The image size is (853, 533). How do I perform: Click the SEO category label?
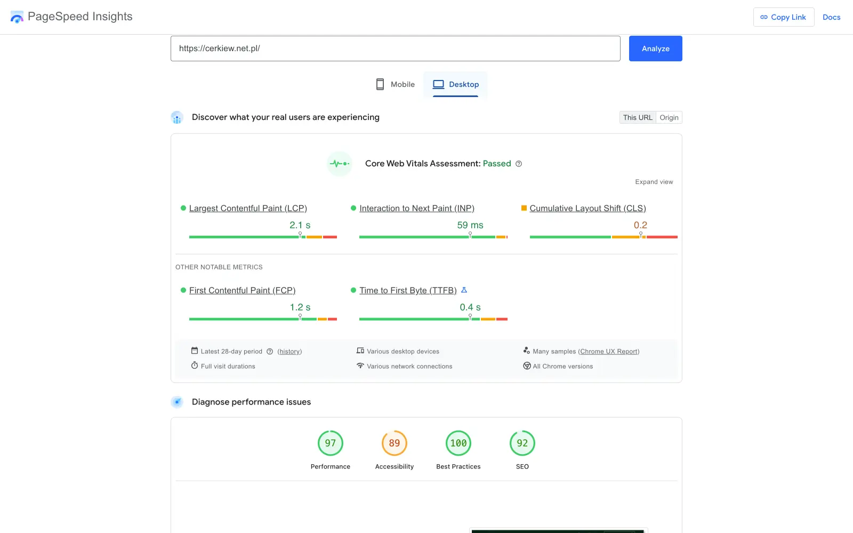pyautogui.click(x=522, y=466)
